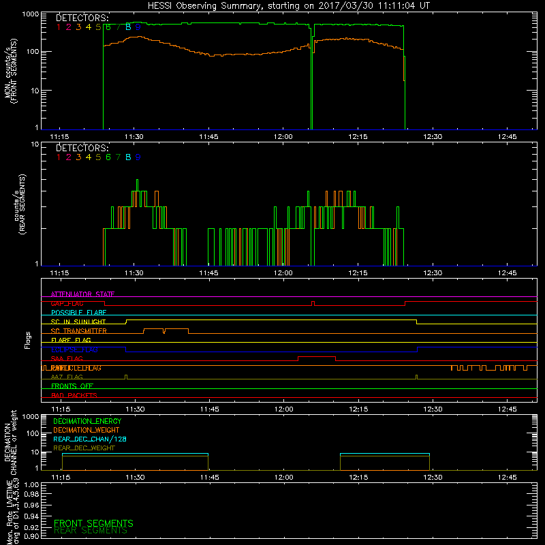Click the ECLIPSE_FLAG label
Screen dimensions: 545x545
coord(74,349)
